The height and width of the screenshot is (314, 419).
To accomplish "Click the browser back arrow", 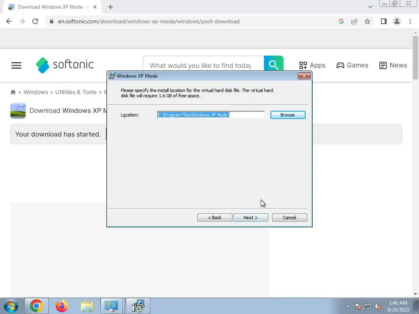I will point(9,21).
